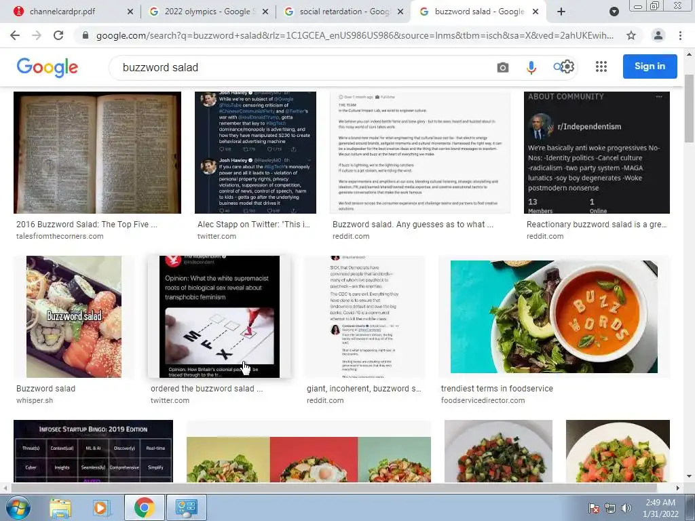Open the whisper.sh Buzzword salad link
Image resolution: width=695 pixels, height=521 pixels.
click(45, 389)
